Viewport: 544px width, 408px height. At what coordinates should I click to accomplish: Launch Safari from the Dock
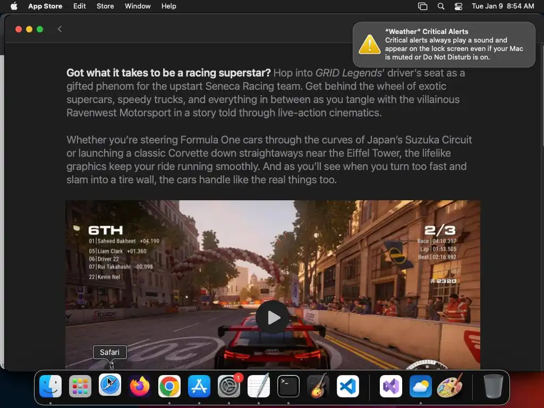coord(110,385)
